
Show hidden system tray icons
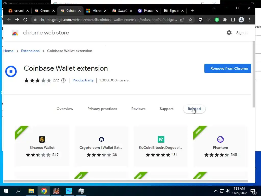(216, 191)
